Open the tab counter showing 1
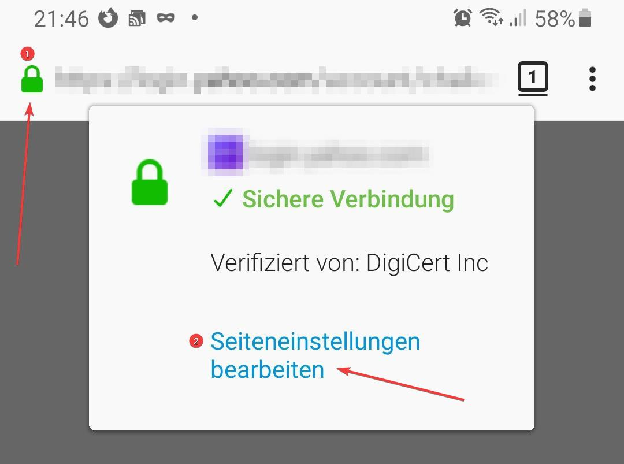624x464 pixels. [x=533, y=77]
